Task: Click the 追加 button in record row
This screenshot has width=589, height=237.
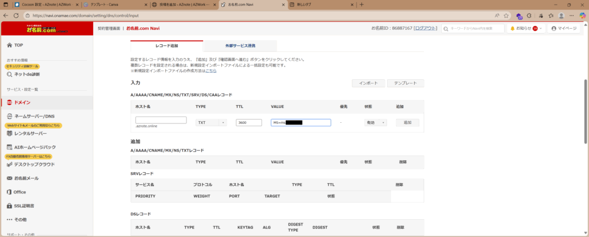Action: 407,123
